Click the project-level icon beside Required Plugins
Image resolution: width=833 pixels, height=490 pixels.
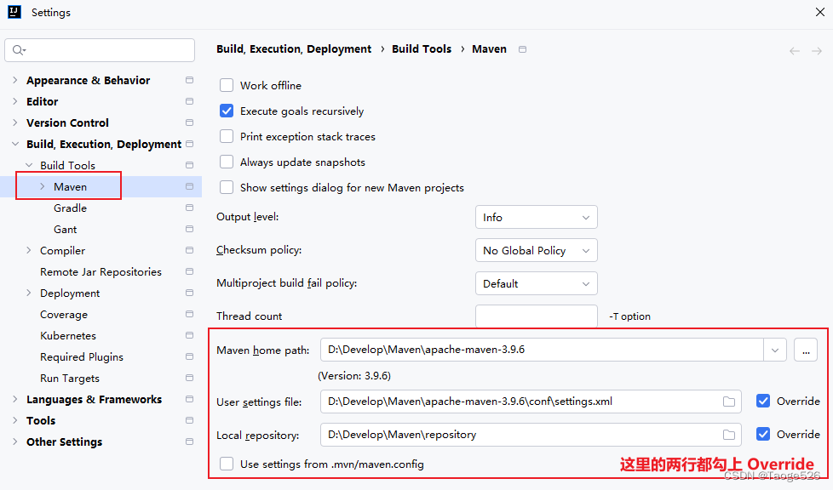pos(189,356)
